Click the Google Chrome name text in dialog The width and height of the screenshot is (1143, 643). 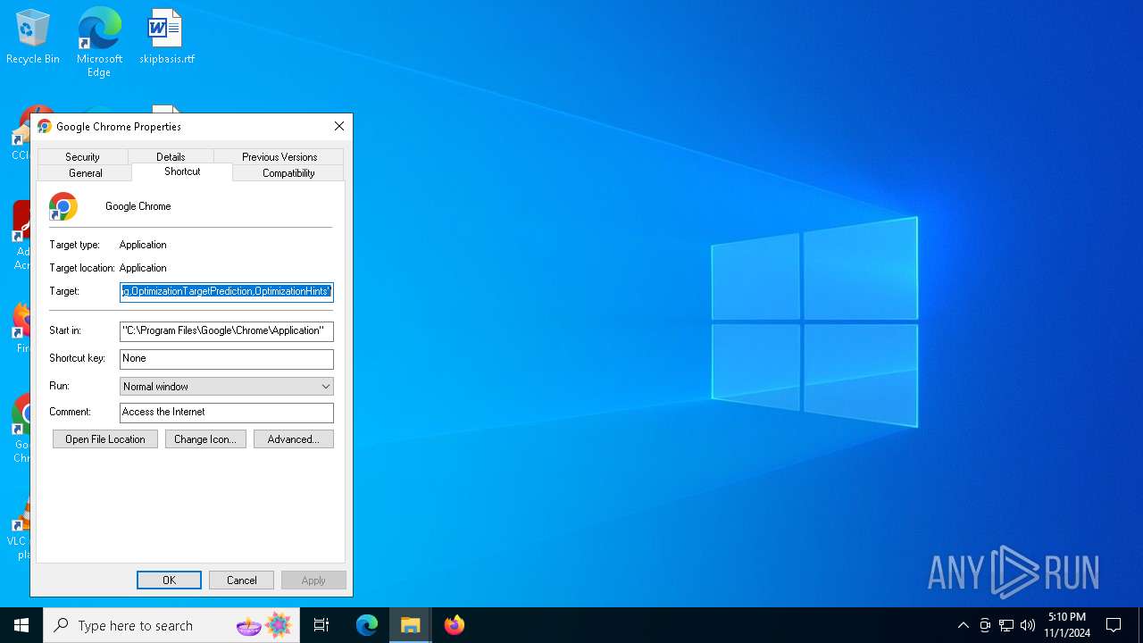pos(138,206)
